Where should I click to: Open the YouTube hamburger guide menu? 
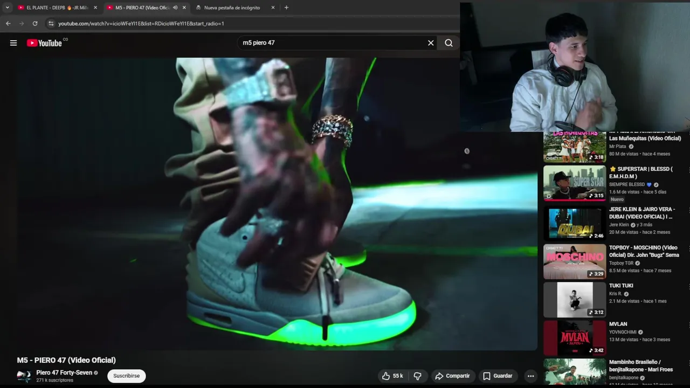coord(13,43)
